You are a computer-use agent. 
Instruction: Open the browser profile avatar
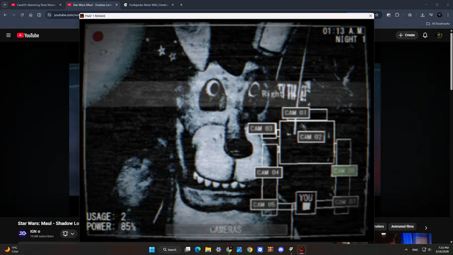point(439,15)
